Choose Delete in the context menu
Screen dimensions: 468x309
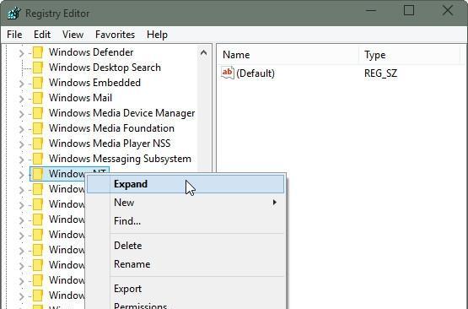coord(127,246)
